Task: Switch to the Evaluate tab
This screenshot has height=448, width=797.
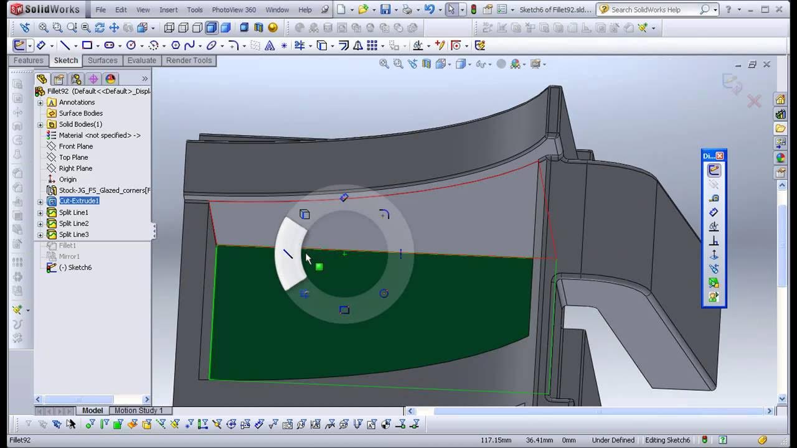Action: (x=142, y=60)
